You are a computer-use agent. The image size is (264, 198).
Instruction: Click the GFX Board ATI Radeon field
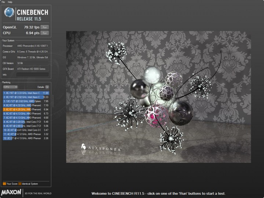pos(32,69)
